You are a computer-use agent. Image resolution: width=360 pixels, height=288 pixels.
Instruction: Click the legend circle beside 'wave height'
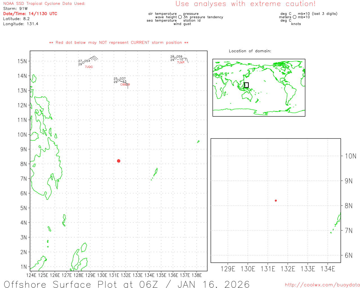(180, 17)
